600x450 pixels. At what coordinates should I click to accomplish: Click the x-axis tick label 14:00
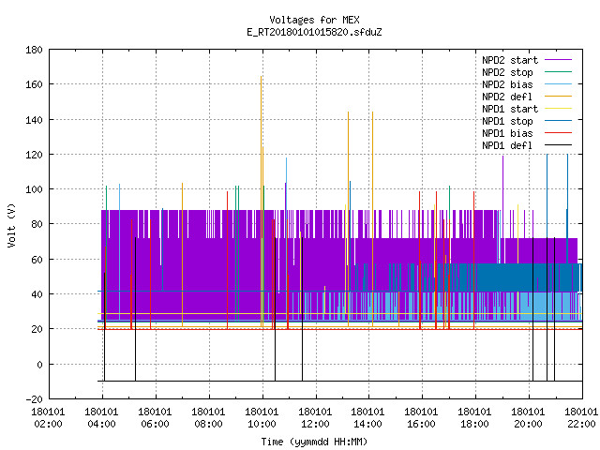[368, 424]
